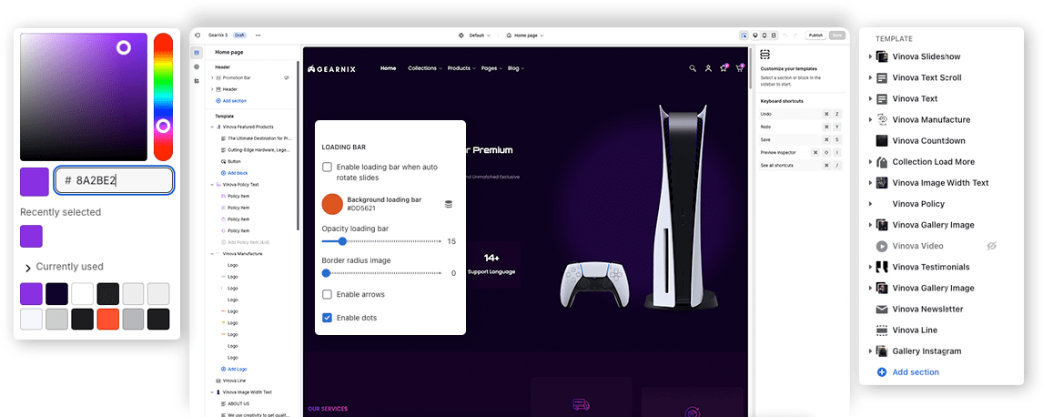Click See all shortcuts row
The height and width of the screenshot is (417, 1043).
point(801,165)
